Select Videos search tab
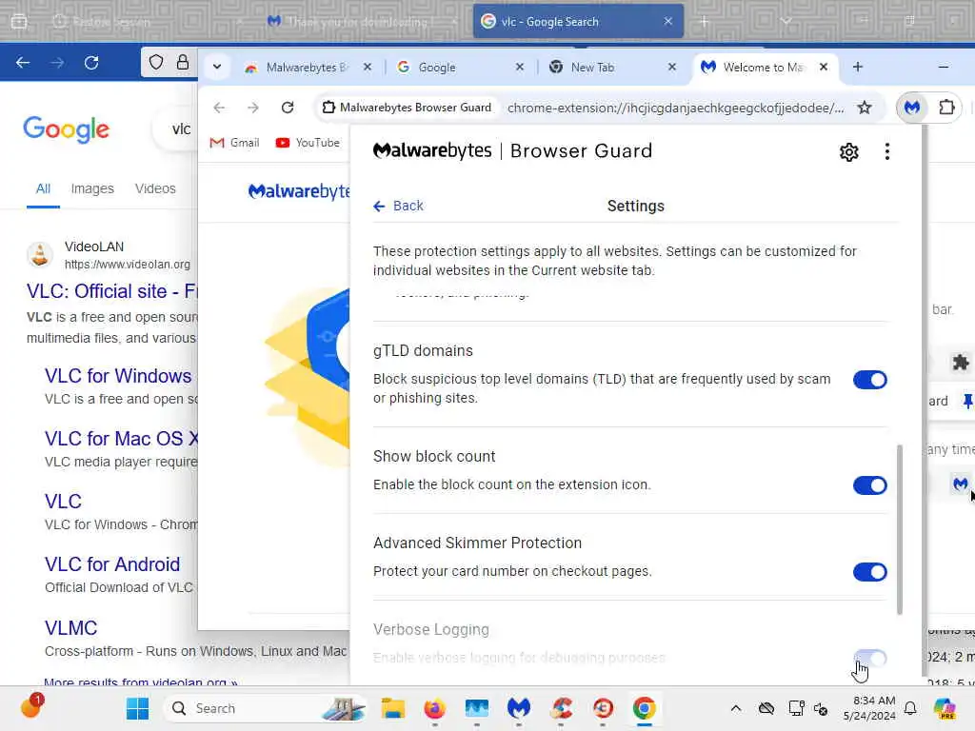 (155, 188)
